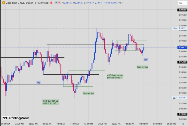Click the 3,950.00 horizontal line price label
Viewport: 188px width, 126px height.
(x=182, y=62)
